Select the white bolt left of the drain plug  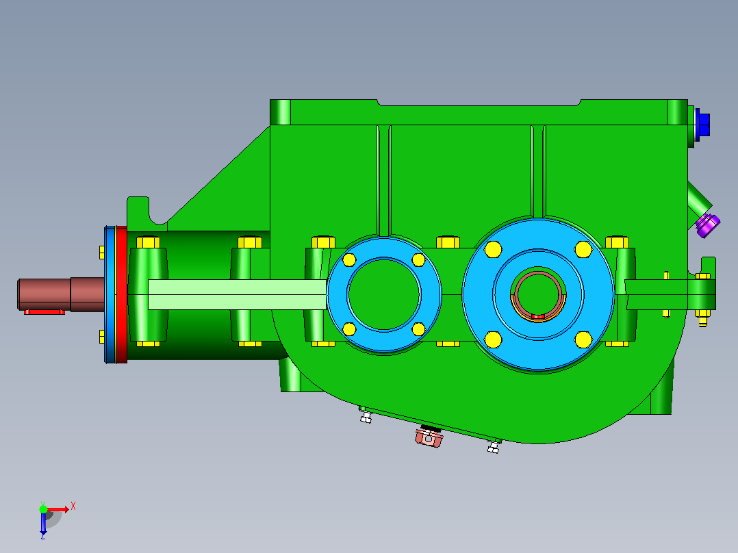pos(366,417)
